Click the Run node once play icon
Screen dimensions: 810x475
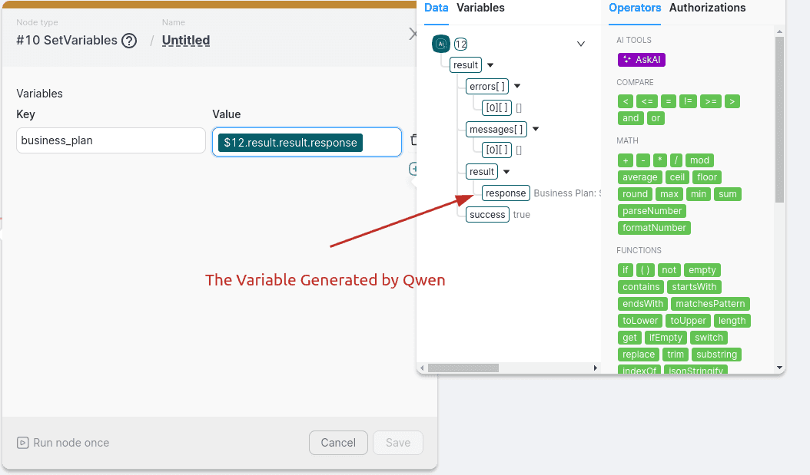click(x=23, y=443)
